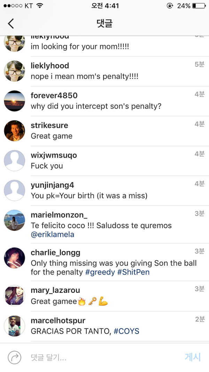Tap strikesure's profile avatar
209x372 pixels.
click(x=15, y=131)
